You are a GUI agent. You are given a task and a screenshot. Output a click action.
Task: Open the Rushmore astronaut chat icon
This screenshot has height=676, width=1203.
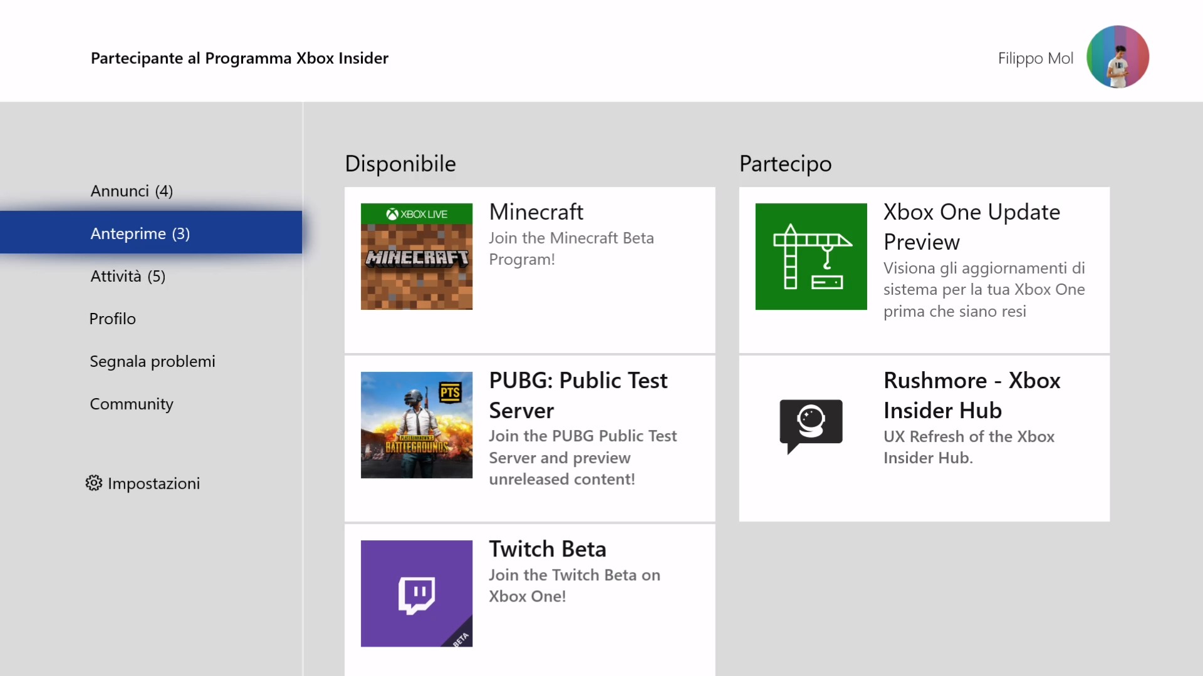(811, 426)
